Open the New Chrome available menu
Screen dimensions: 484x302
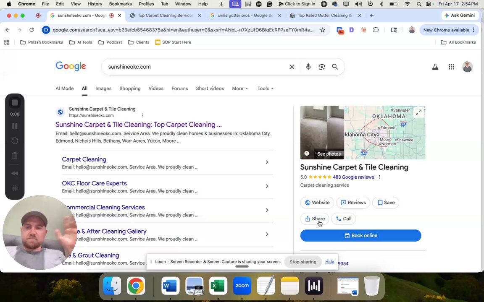(449, 30)
